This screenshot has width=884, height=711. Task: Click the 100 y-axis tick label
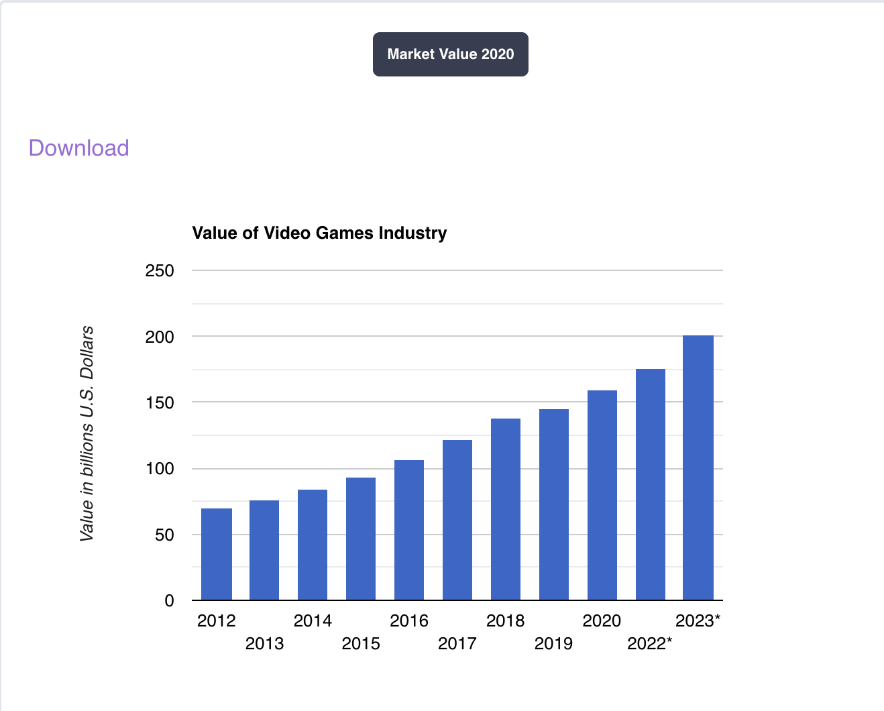160,469
